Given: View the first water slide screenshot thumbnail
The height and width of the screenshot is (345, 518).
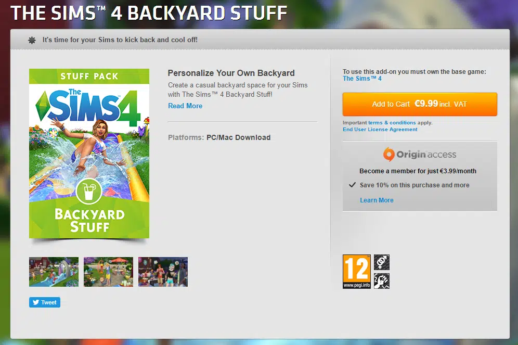Looking at the screenshot, I should (x=54, y=272).
